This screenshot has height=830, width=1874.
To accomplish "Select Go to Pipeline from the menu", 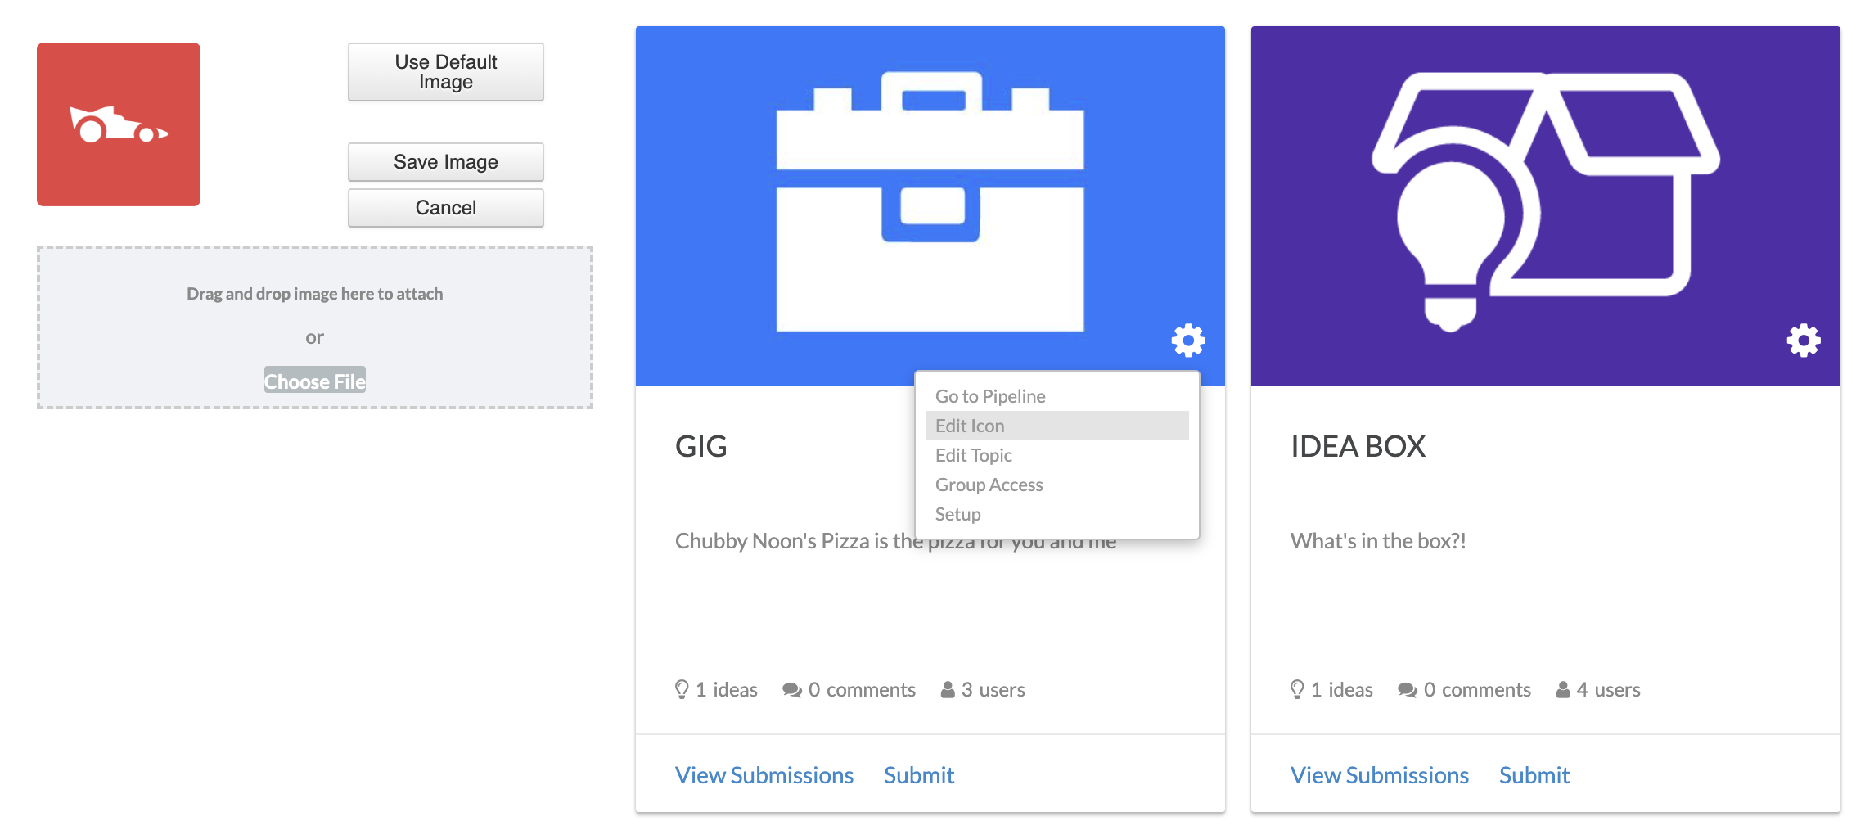I will pyautogui.click(x=990, y=396).
